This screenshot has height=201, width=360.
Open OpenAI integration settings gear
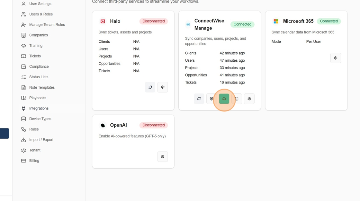[163, 157]
